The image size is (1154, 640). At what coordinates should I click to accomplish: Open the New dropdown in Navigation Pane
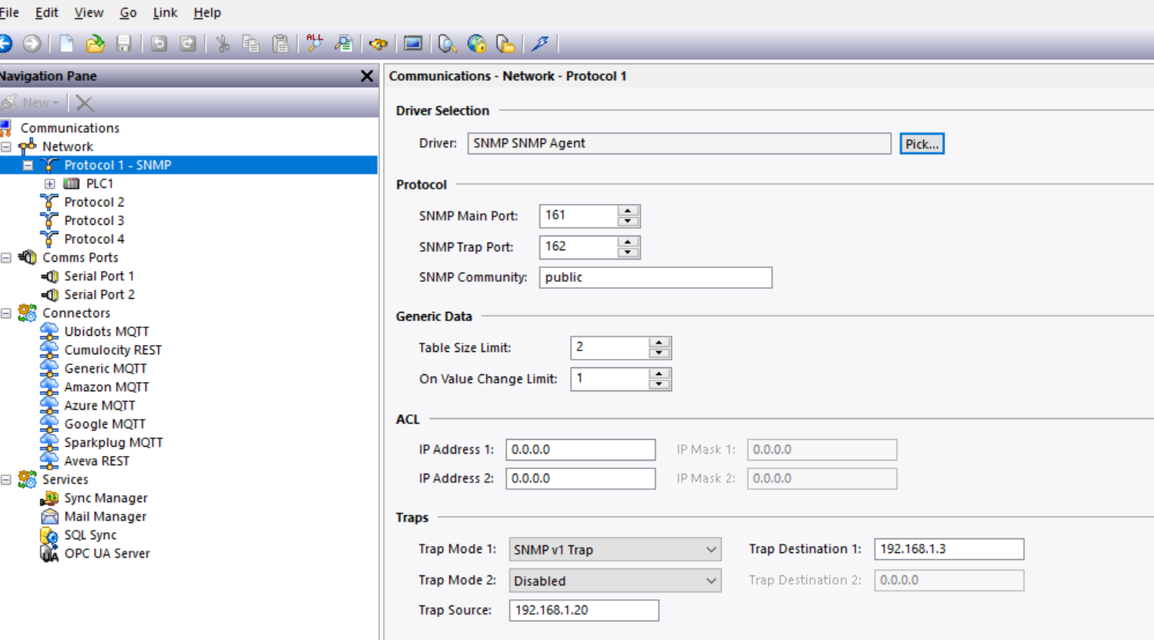click(31, 102)
